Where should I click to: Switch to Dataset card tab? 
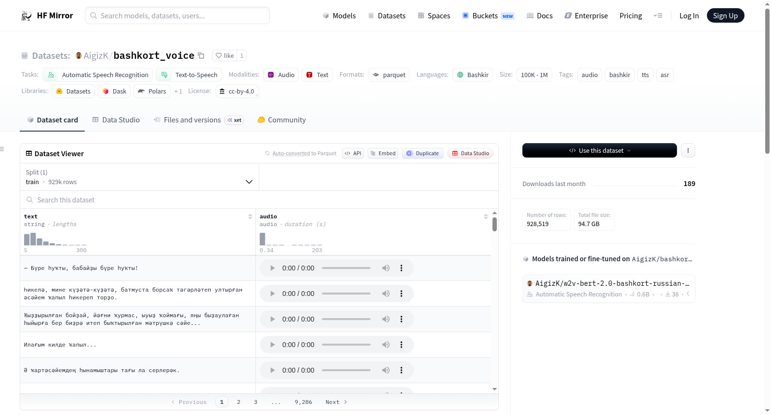(x=52, y=120)
